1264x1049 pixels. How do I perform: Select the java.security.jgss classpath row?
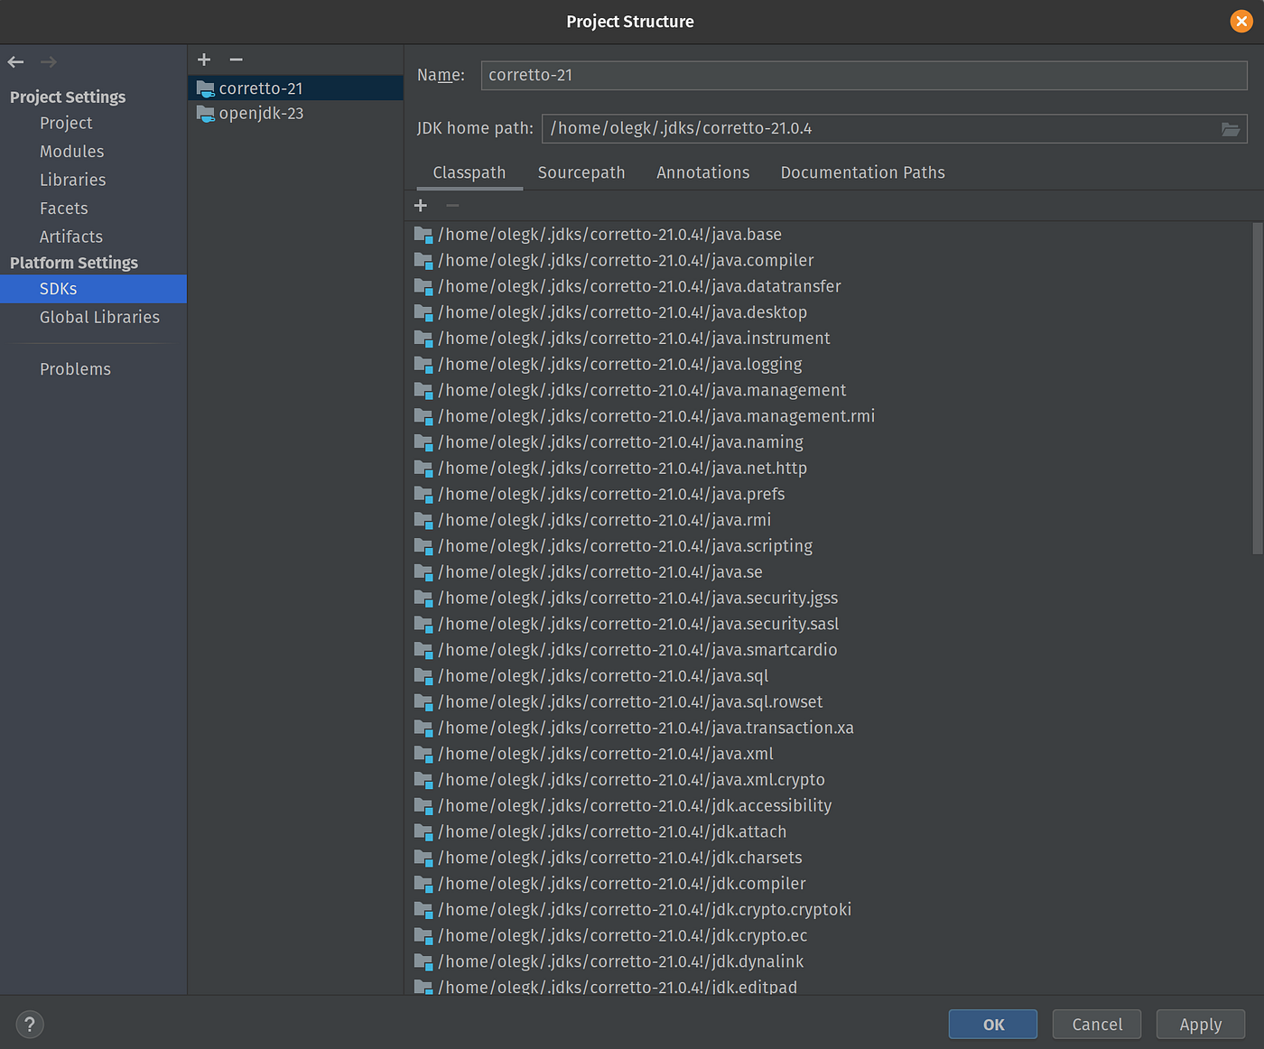coord(829,599)
